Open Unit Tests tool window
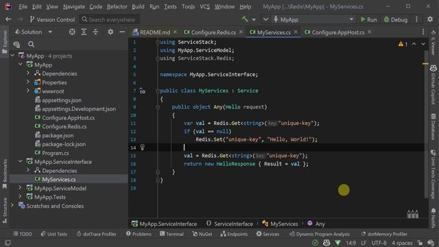Viewport: 439px width, 247px height. [x=54, y=234]
